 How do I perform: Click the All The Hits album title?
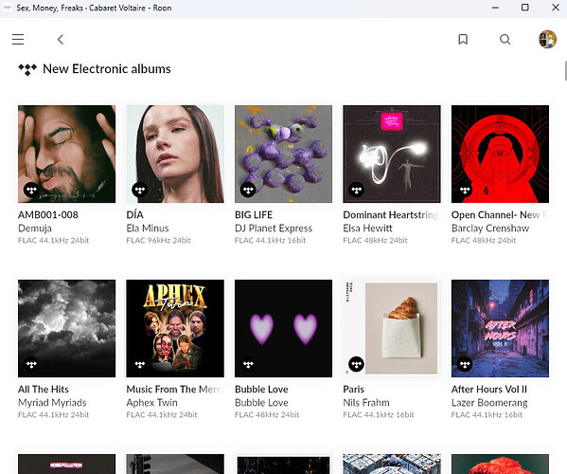coord(44,390)
